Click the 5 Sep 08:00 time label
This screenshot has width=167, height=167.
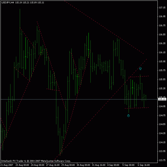[129, 165]
